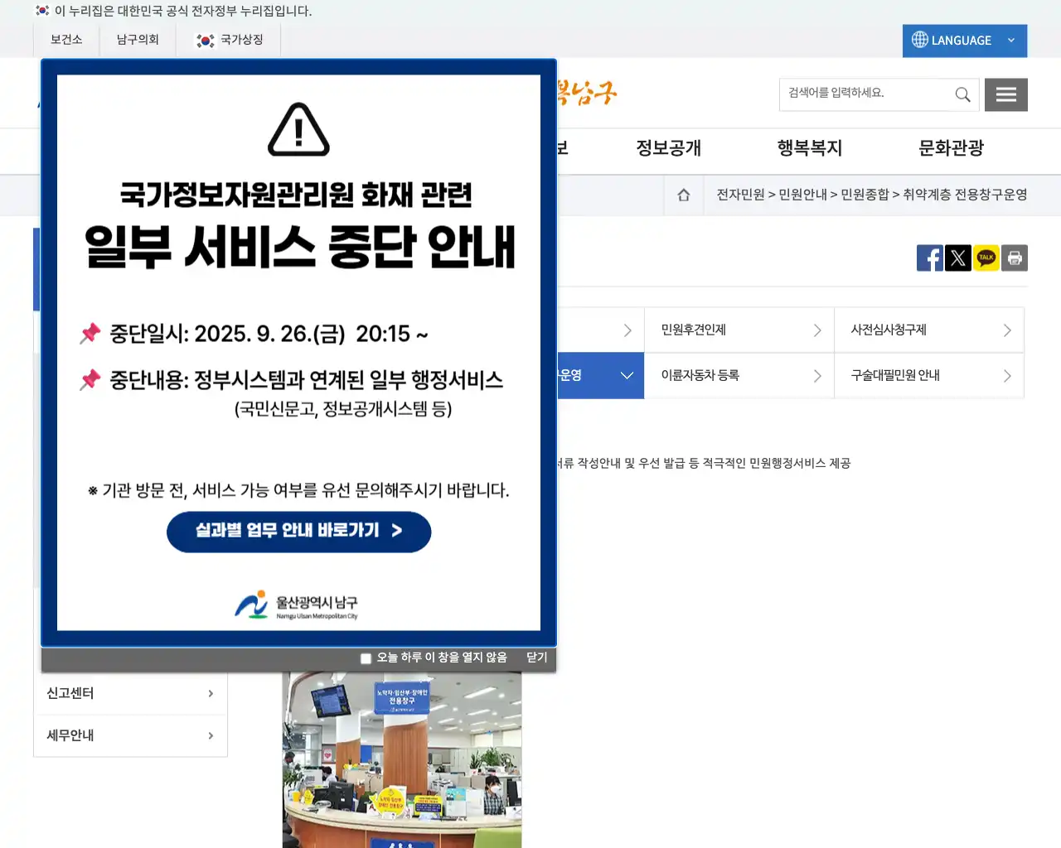The image size is (1061, 848).
Task: Open the 사전심사청구제 menu item
Action: click(x=929, y=330)
